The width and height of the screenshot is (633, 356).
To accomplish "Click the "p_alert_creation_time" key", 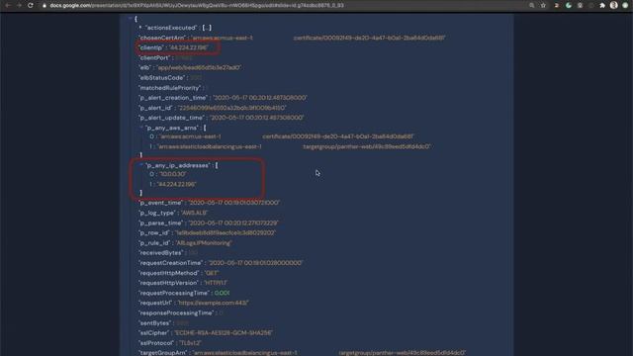I will tap(173, 98).
